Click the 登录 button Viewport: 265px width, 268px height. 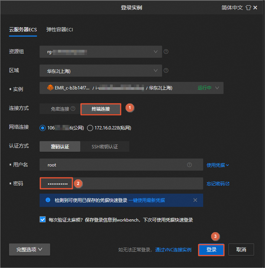[x=211, y=250]
